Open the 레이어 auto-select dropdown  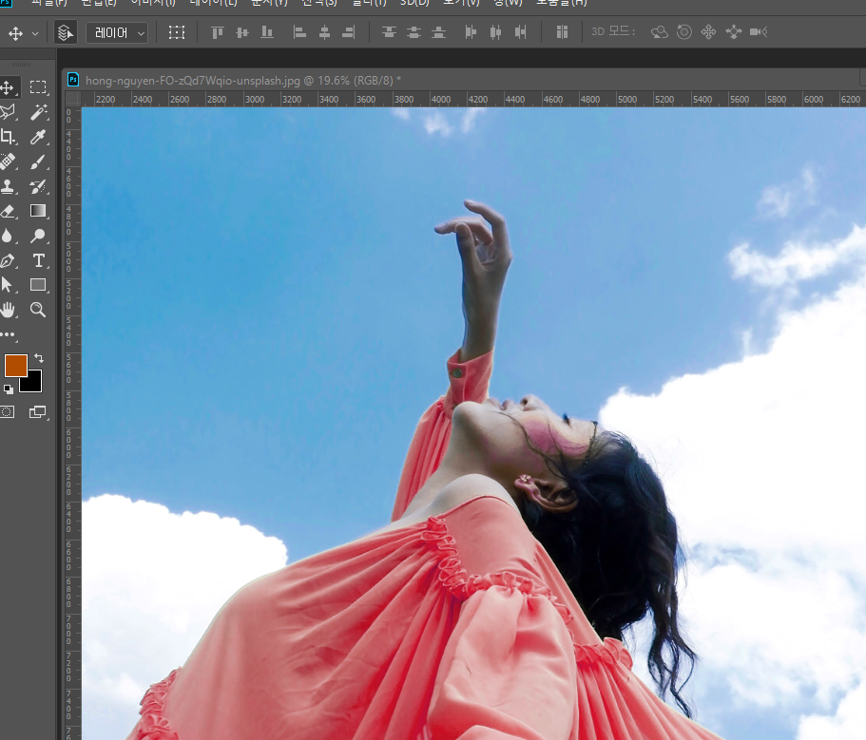click(x=117, y=33)
